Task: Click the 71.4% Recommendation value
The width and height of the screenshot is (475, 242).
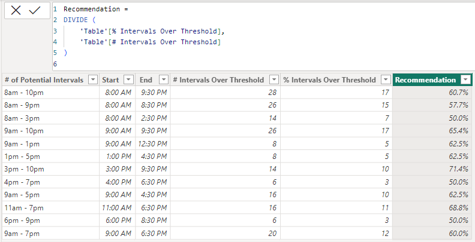Action: coord(458,169)
